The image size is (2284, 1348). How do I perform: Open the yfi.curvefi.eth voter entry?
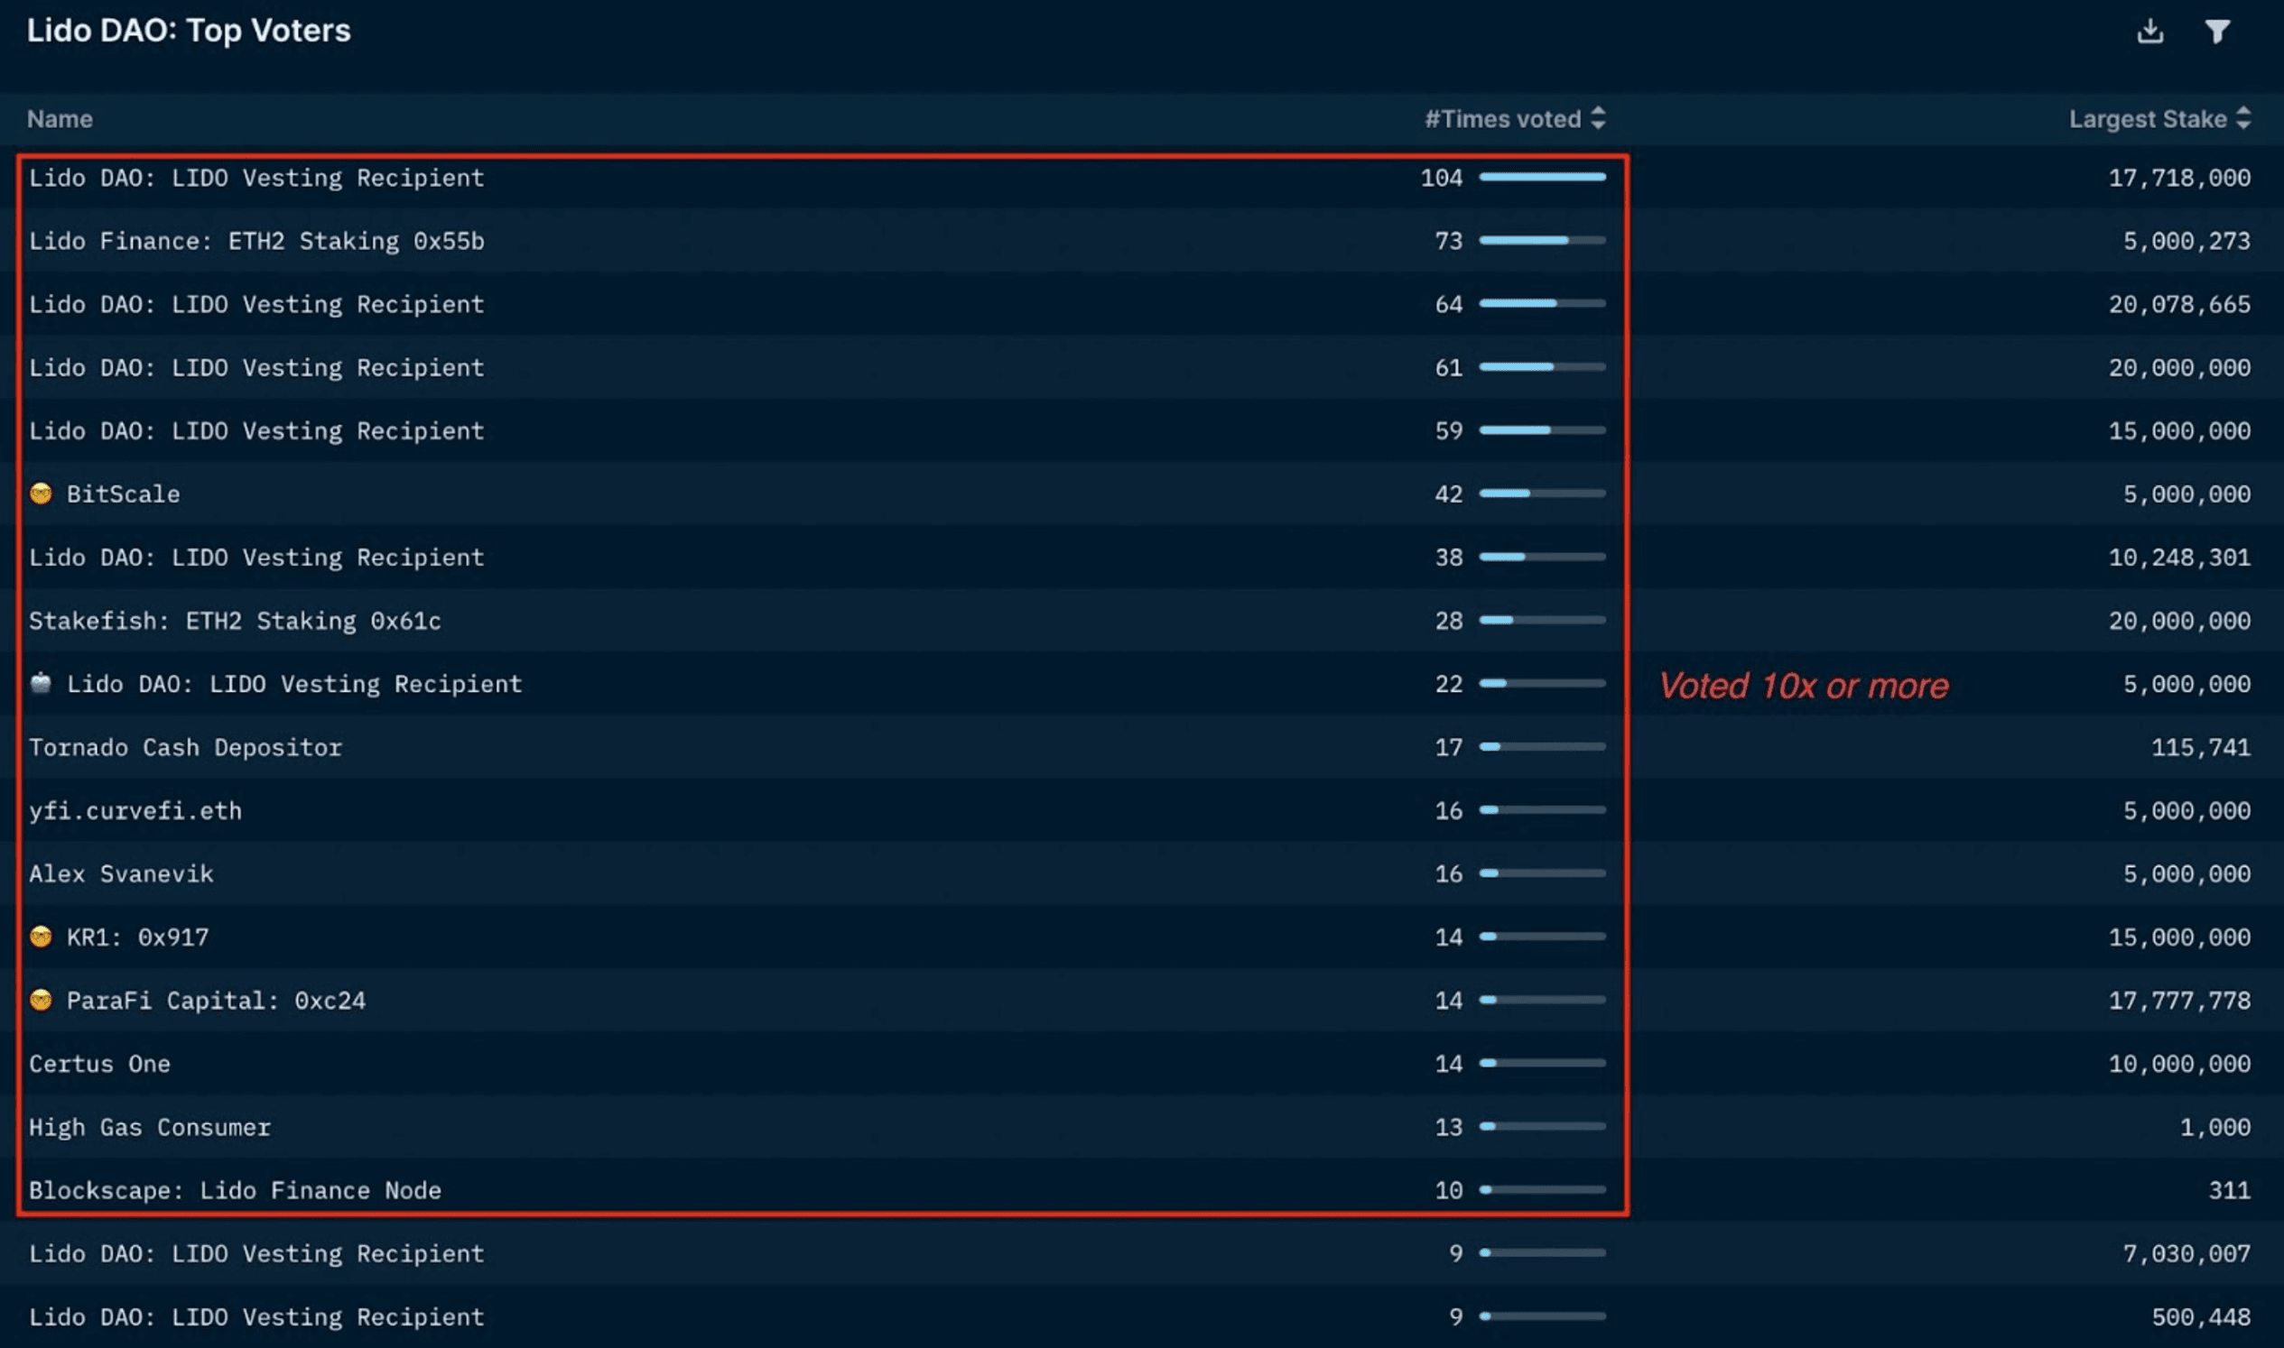pos(135,811)
